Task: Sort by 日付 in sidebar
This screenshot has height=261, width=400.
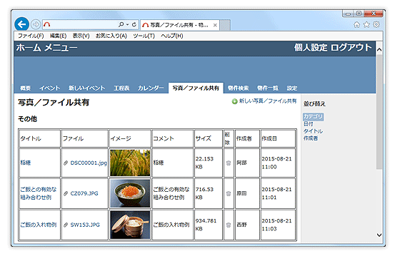Action: click(x=308, y=124)
